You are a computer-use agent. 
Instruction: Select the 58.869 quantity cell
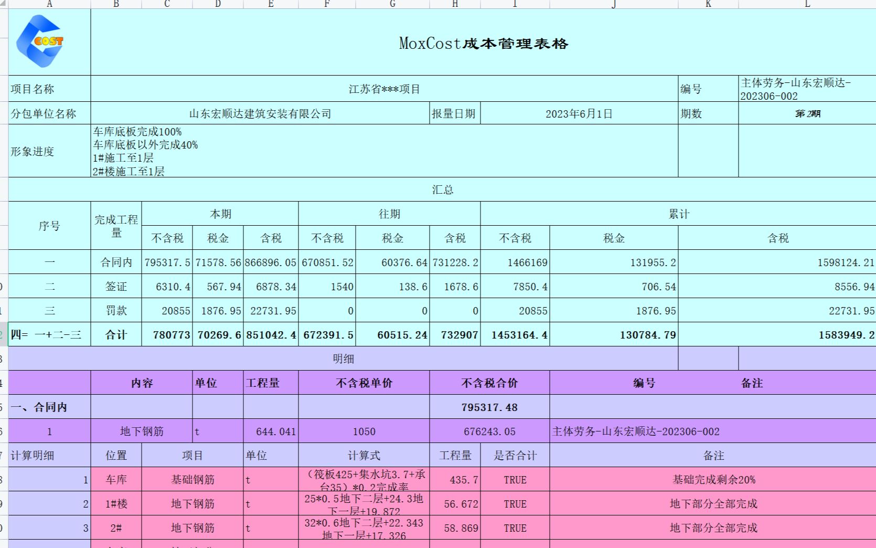tap(455, 528)
